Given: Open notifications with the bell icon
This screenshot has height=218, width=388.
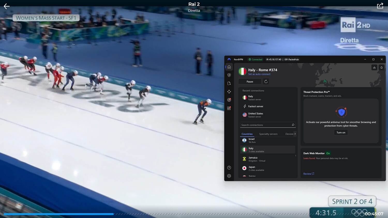Looking at the screenshot, I should click(x=382, y=67).
